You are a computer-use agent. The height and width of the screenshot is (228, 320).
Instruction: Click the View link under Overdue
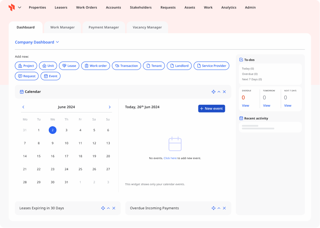coord(246,106)
